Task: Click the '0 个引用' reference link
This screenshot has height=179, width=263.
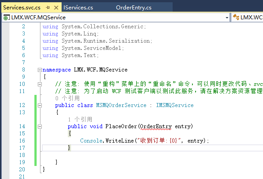Action: [67, 98]
